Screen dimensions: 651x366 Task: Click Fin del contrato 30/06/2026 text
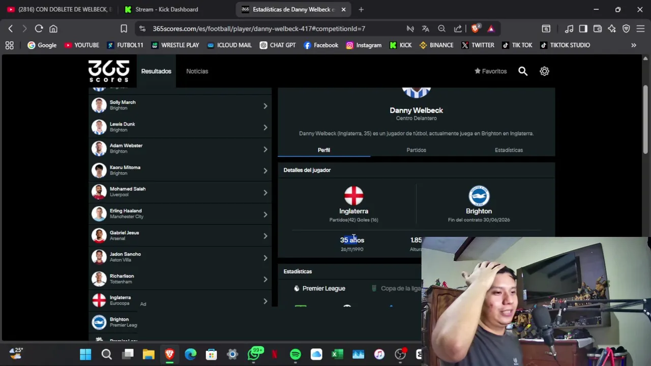(x=479, y=220)
